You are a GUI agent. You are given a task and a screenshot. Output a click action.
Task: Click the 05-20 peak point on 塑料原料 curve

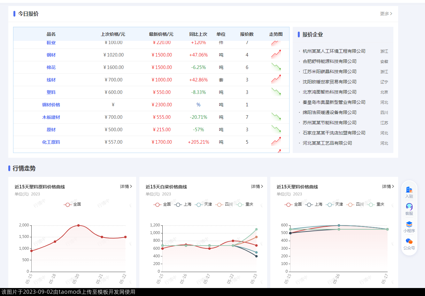78,225
